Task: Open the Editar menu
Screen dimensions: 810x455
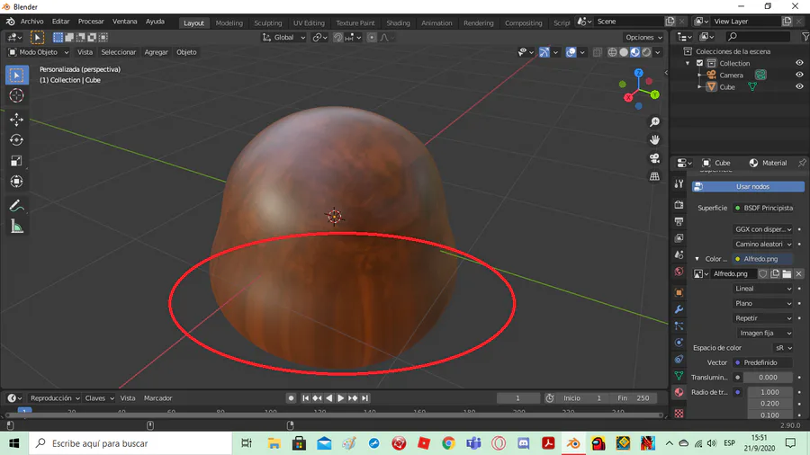Action: (60, 22)
